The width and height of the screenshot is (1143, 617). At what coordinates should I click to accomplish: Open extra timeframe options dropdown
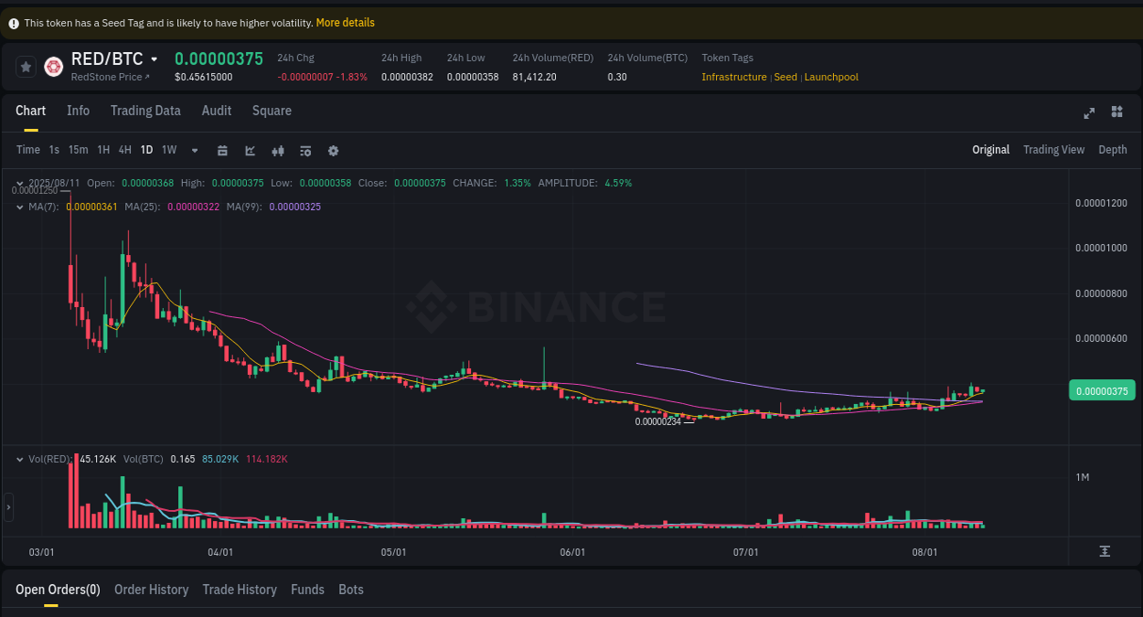point(194,150)
